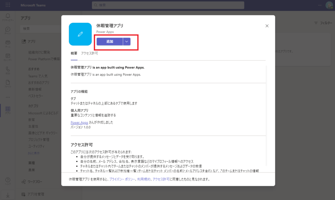Click the 休暇管理アプリ dialog title
The width and height of the screenshot is (335, 200).
[x=110, y=25]
